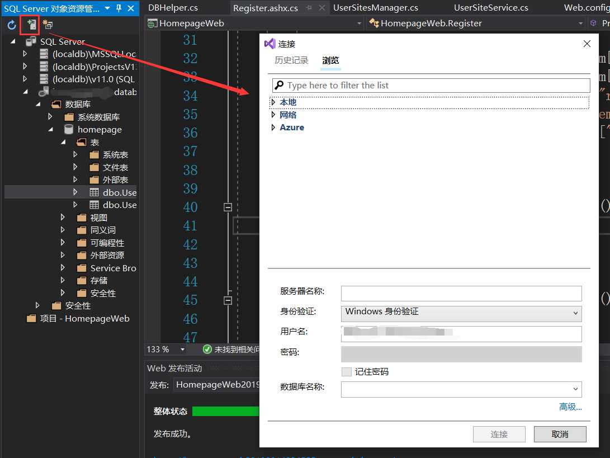
Task: Click the 连接 button
Action: click(x=499, y=435)
